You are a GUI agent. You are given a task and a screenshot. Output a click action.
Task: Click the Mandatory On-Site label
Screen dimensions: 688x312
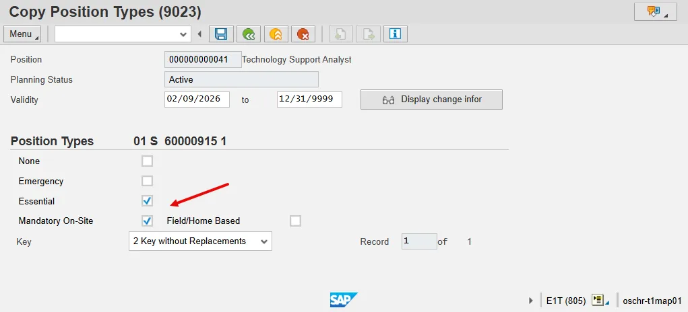(56, 221)
